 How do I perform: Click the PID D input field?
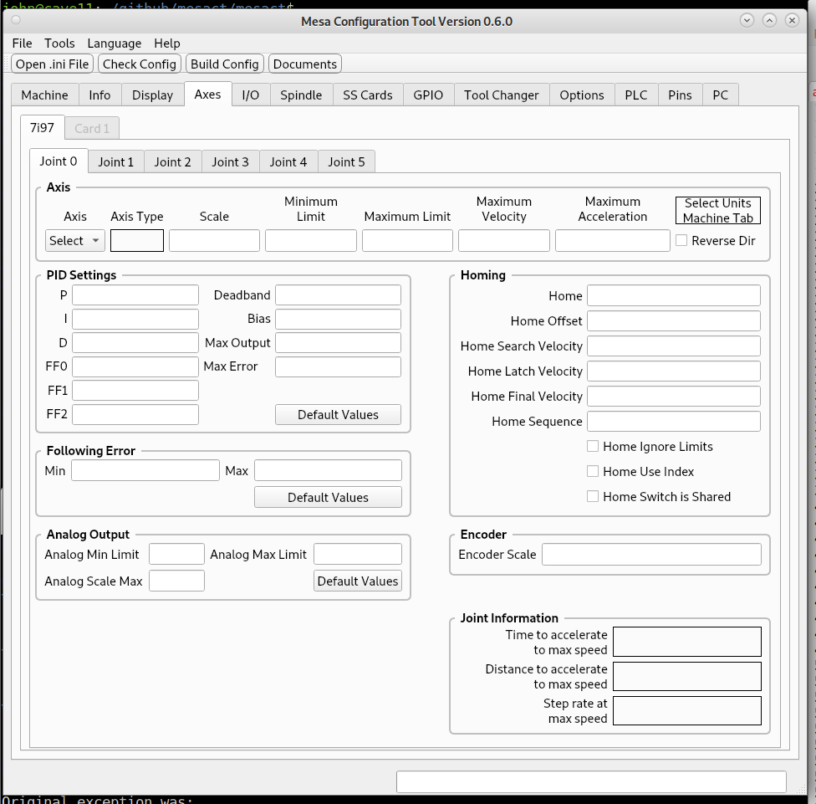[135, 343]
